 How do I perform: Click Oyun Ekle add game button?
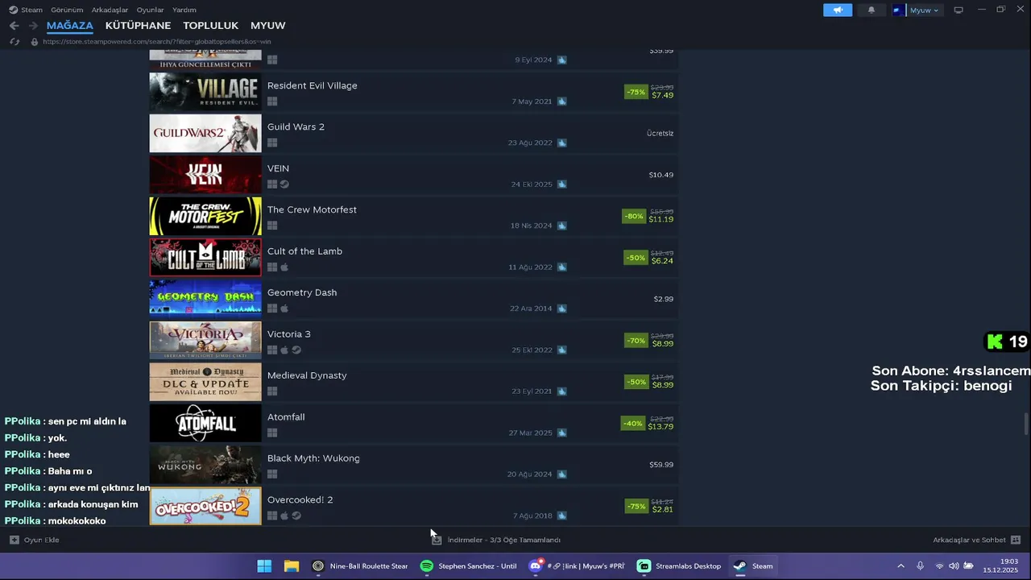tap(34, 540)
